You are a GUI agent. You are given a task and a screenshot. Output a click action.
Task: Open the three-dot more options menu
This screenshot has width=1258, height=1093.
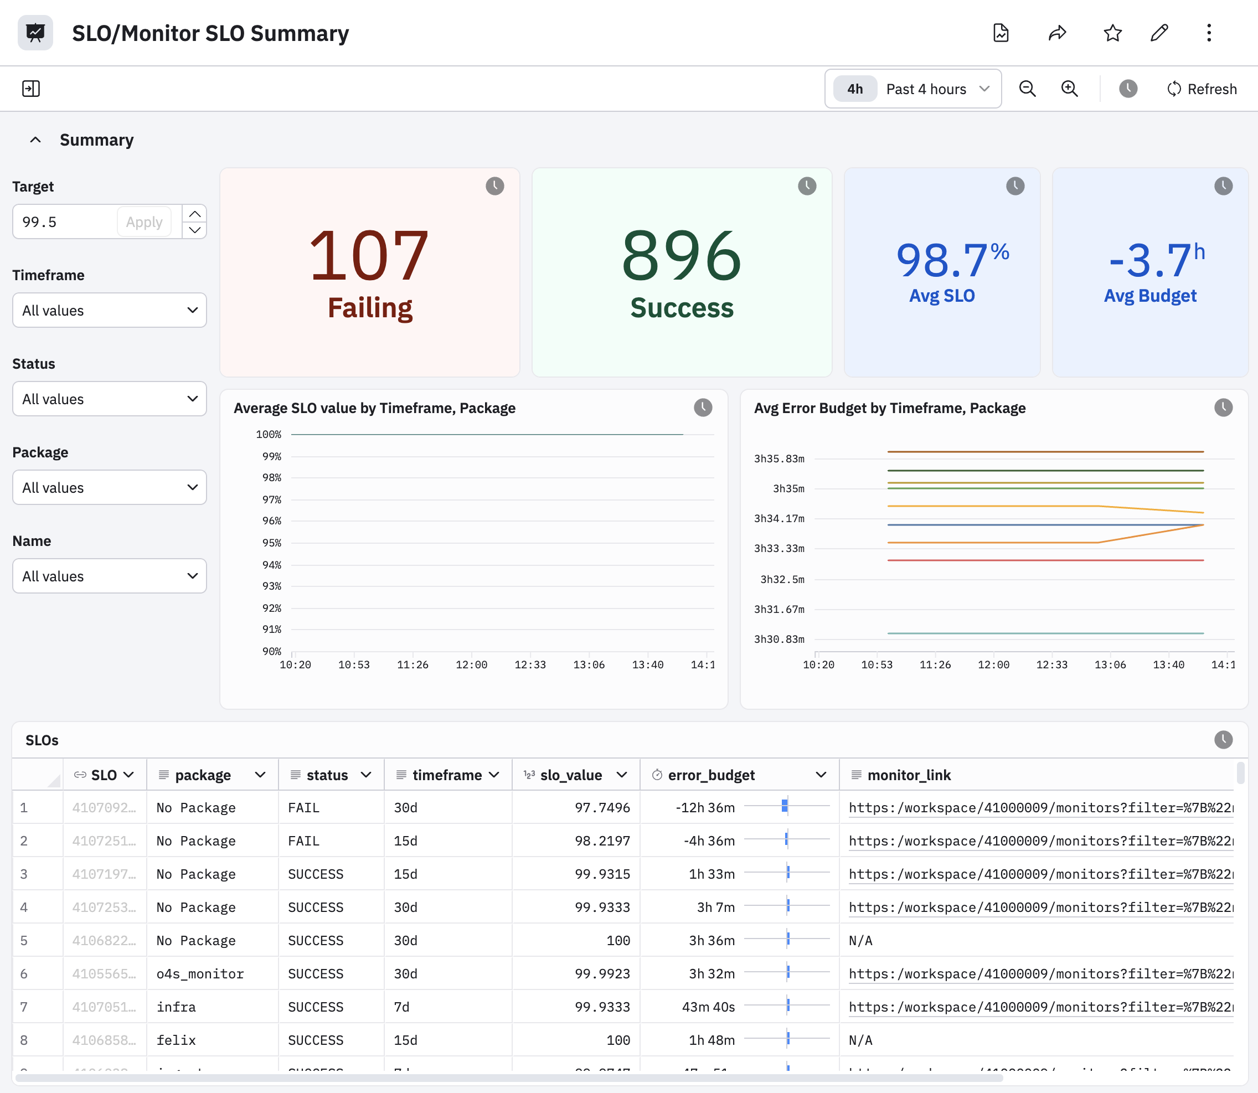coord(1209,33)
